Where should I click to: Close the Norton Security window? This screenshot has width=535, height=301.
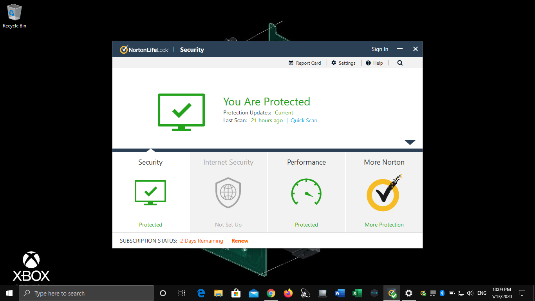(x=416, y=49)
